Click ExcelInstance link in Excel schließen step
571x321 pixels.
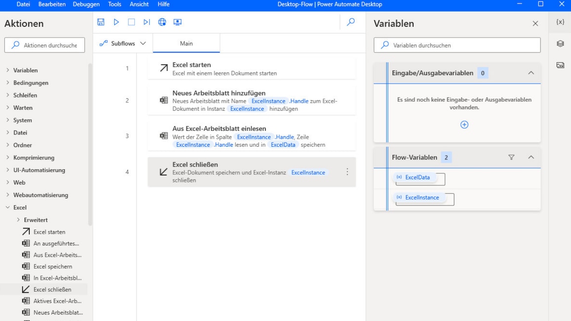(308, 172)
